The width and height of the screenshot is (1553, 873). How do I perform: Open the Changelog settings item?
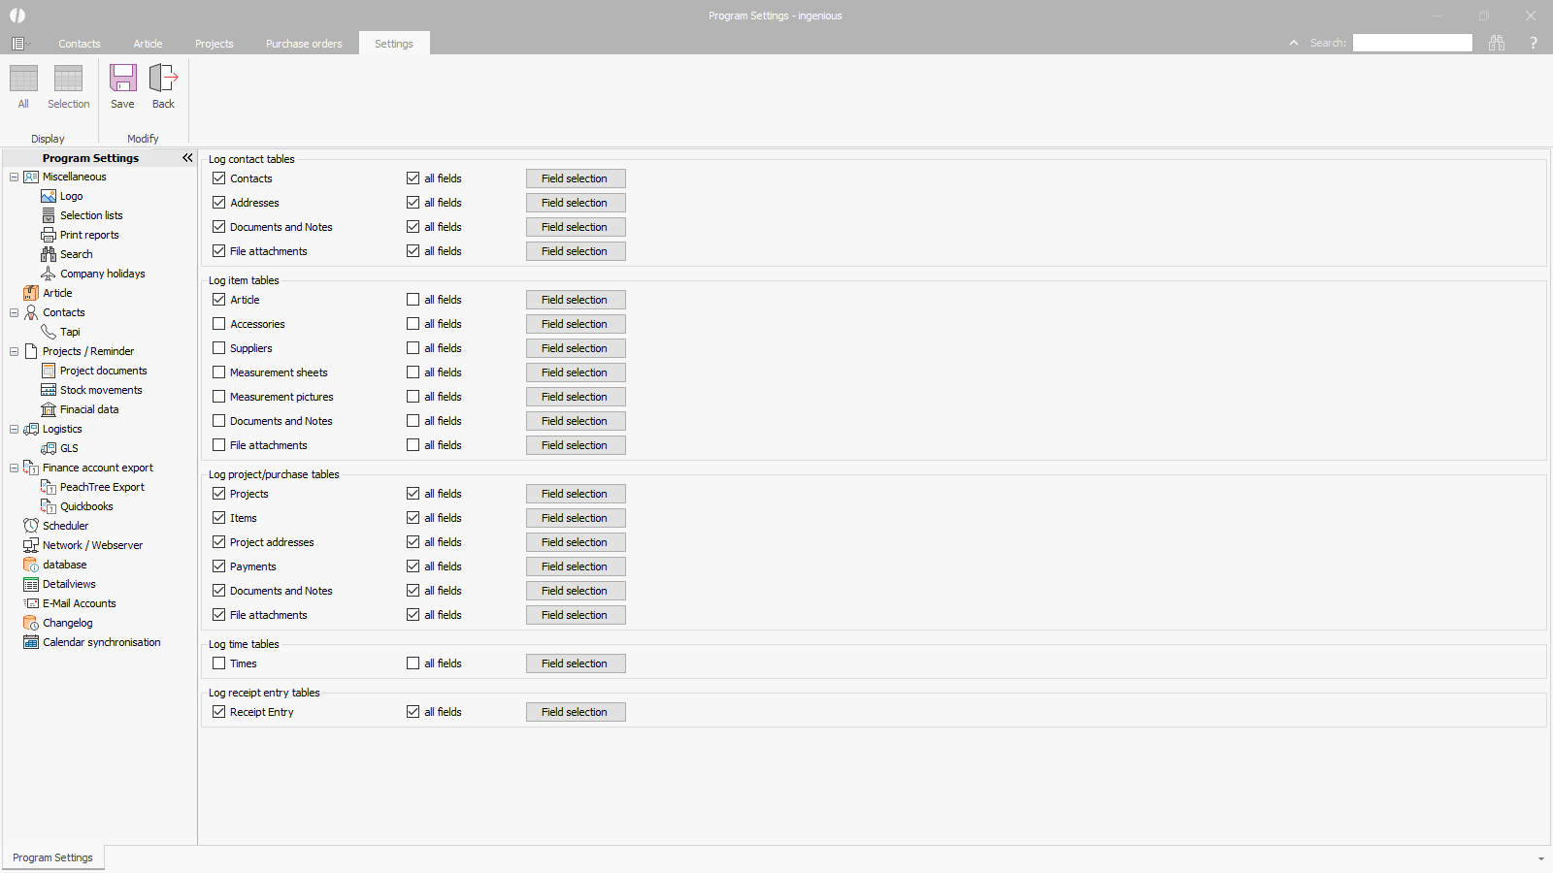[x=67, y=623]
